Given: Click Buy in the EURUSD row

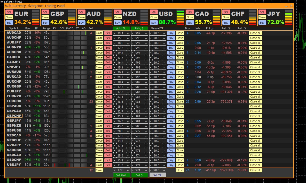Looking at the screenshot, I should (x=171, y=101).
